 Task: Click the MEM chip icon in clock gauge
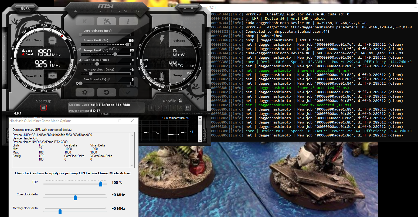(52, 76)
